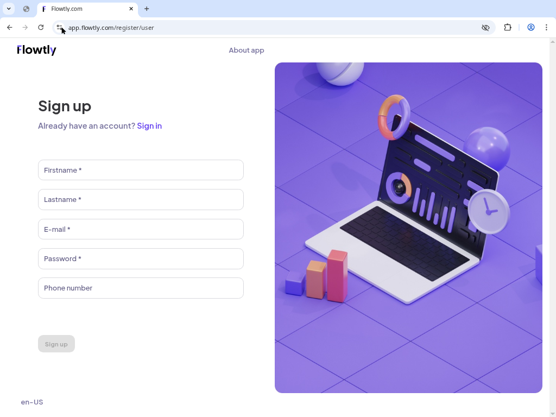Open the browser extensions puzzle icon
556x417 pixels.
507,27
